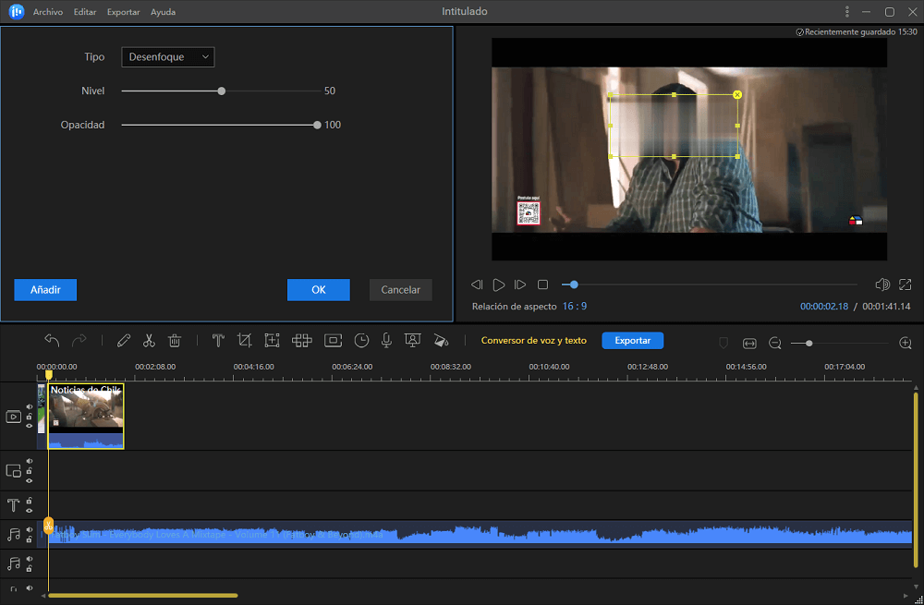Open the Exportar menu in the menu bar
Screen dimensions: 924x605
[123, 12]
